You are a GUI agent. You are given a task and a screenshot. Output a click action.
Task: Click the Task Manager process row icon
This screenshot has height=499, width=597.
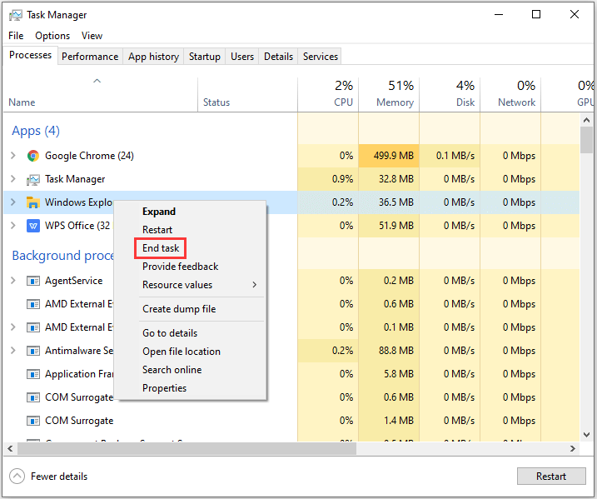point(33,179)
